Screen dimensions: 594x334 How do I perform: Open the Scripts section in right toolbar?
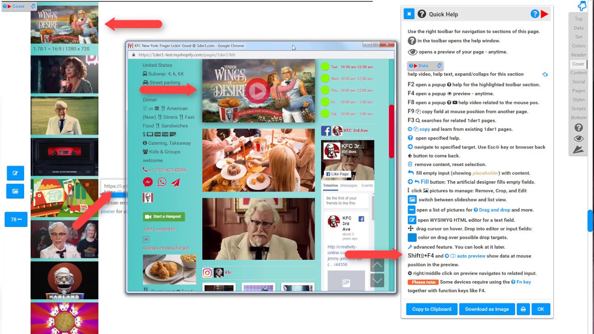click(578, 109)
